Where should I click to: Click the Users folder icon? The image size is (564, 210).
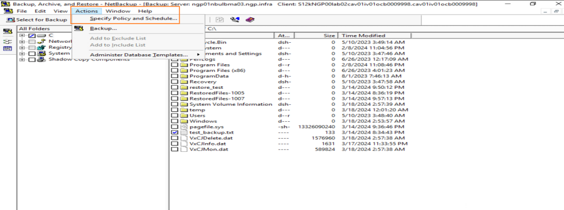[x=184, y=115]
